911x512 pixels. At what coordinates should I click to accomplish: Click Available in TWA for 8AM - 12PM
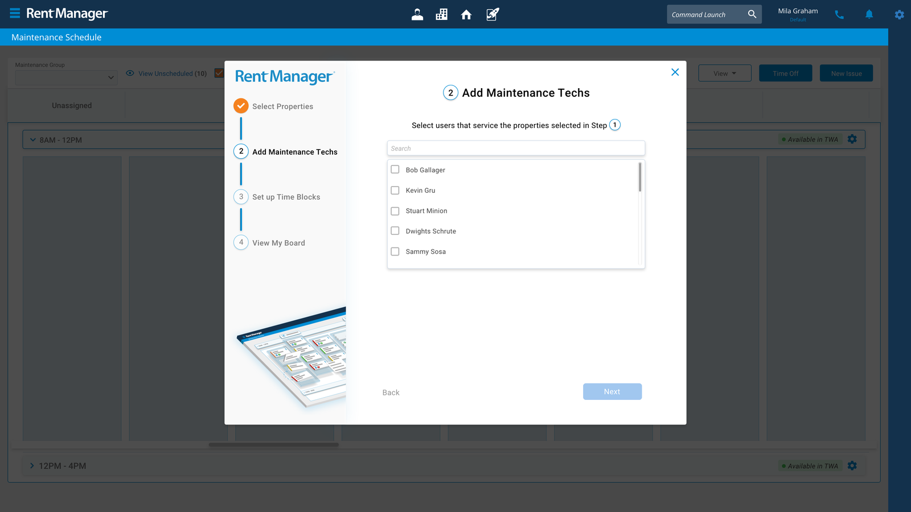click(810, 139)
